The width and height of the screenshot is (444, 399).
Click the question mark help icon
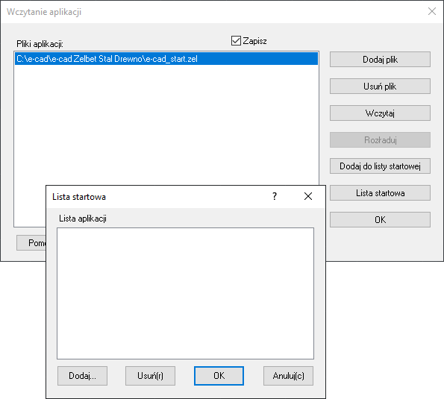click(275, 196)
